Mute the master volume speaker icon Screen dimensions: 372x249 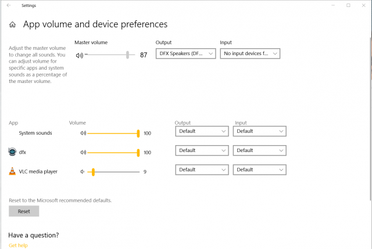tap(80, 55)
